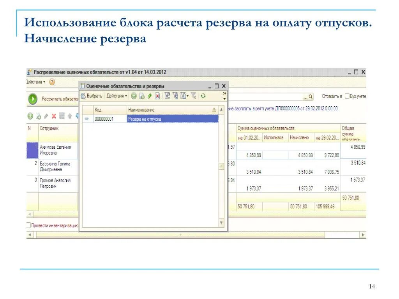The width and height of the screenshot is (399, 299).
Task: Select the Резерв на отпуска row
Action: tap(173, 119)
